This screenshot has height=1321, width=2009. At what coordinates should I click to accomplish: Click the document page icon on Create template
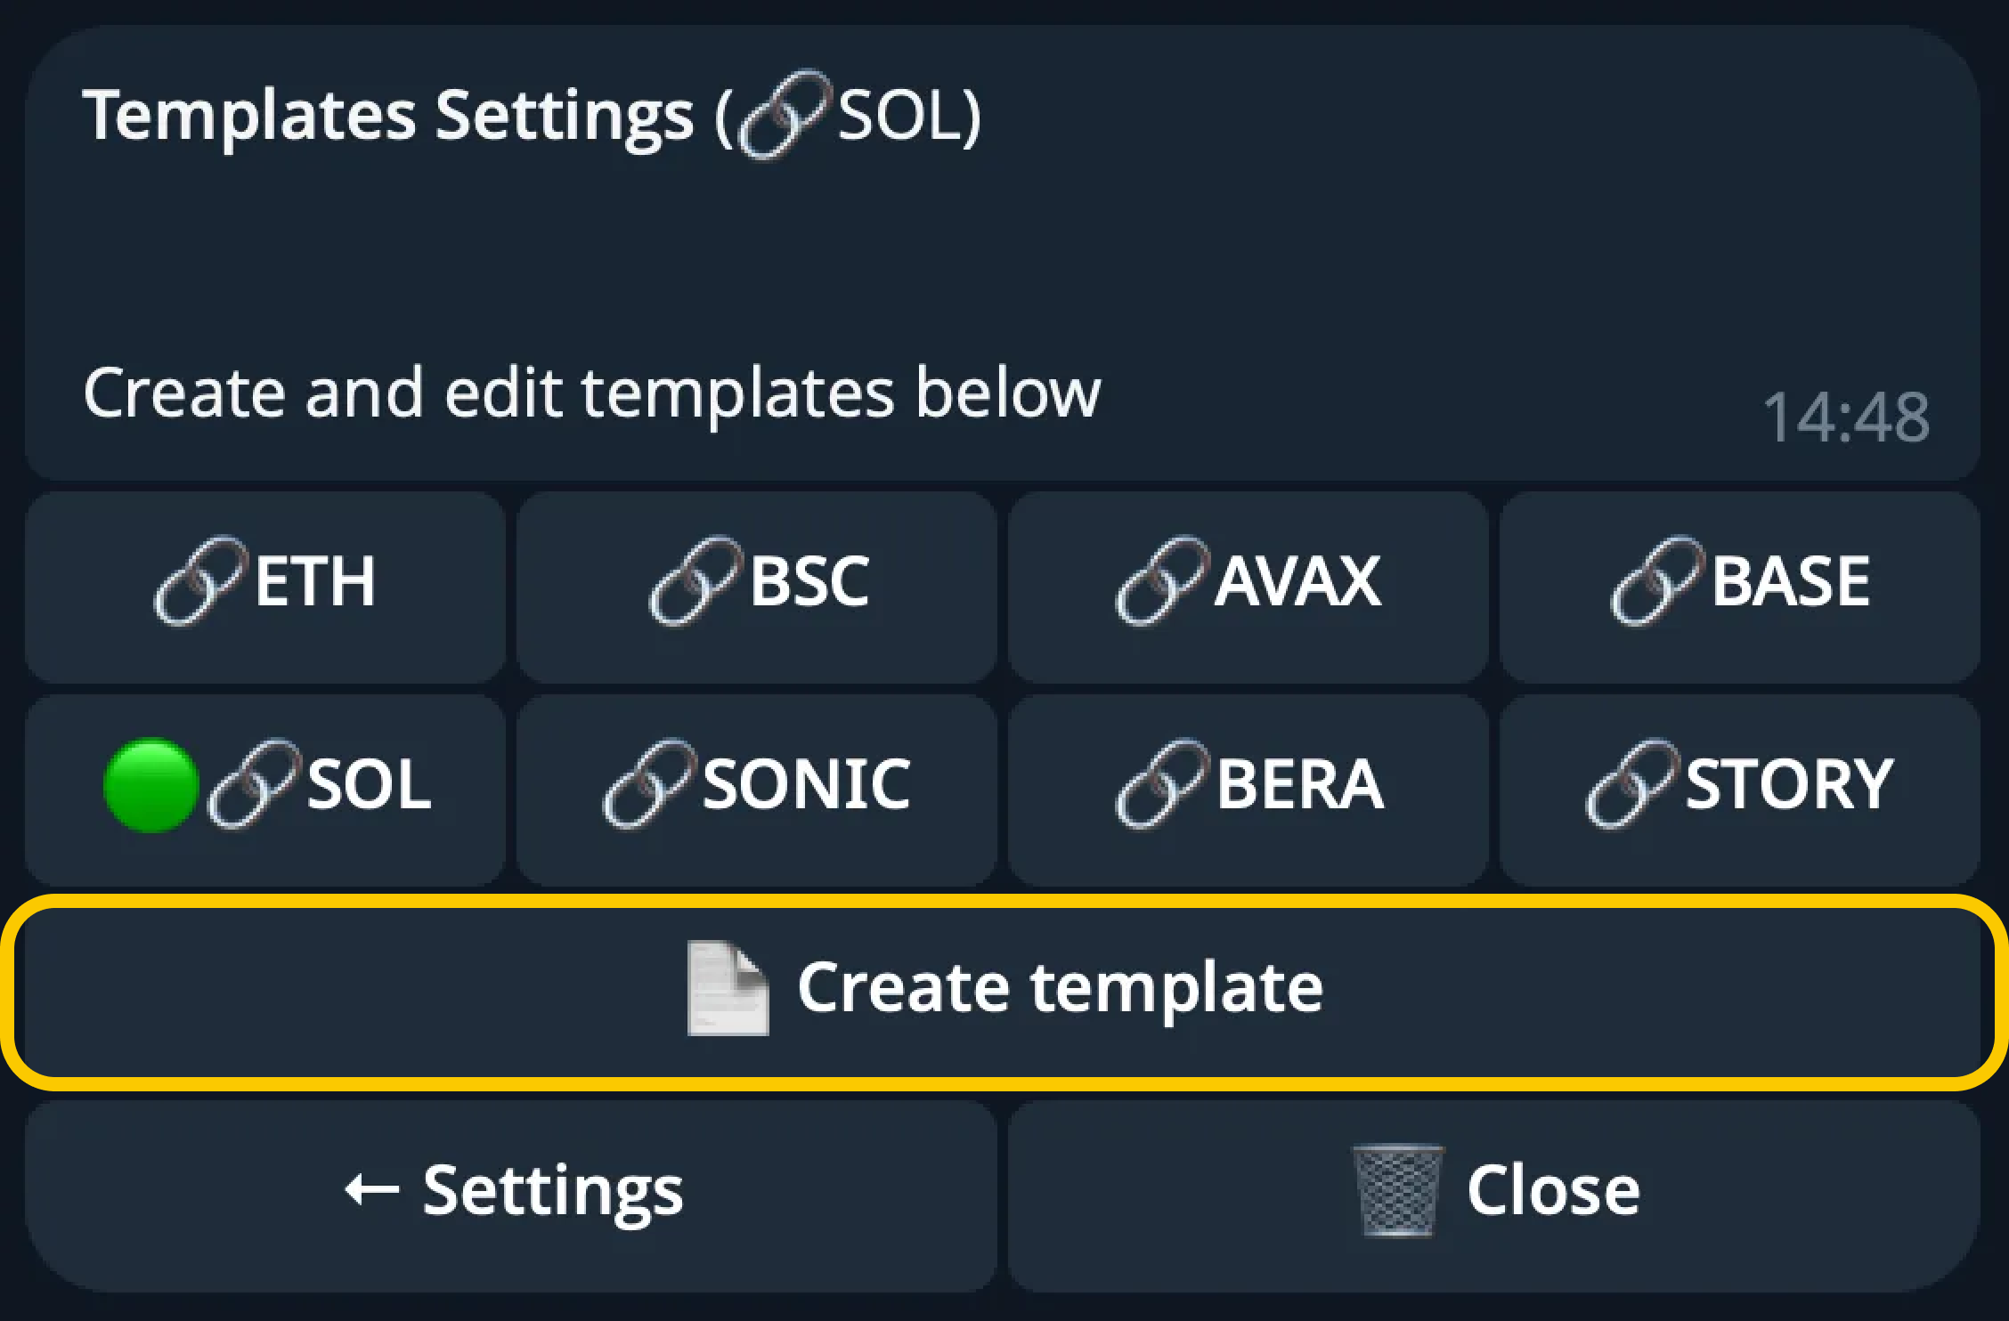727,988
